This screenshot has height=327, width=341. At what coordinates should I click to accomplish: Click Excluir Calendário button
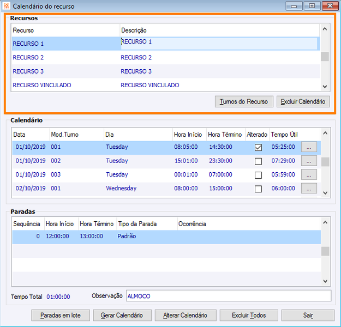point(303,101)
